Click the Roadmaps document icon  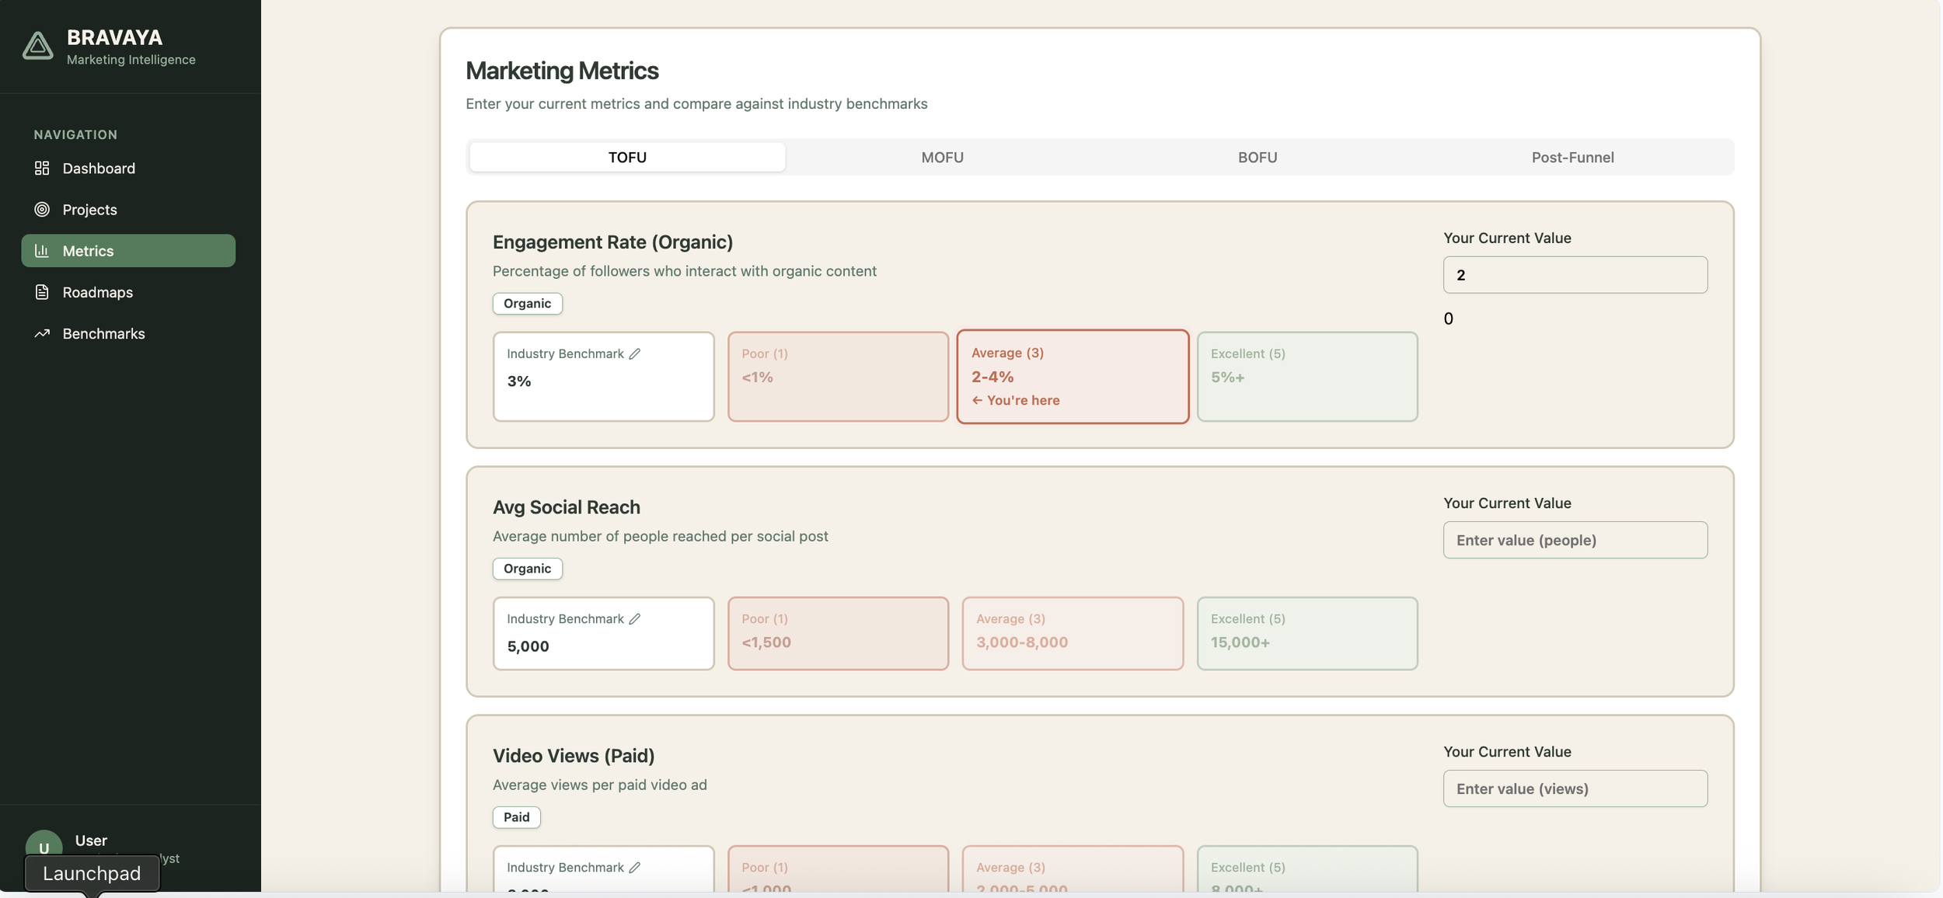pyautogui.click(x=42, y=292)
